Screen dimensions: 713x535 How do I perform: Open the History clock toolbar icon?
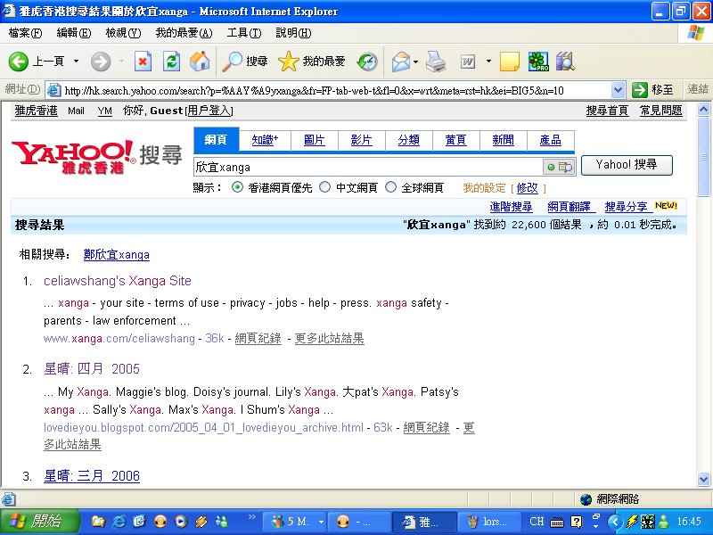click(x=367, y=61)
